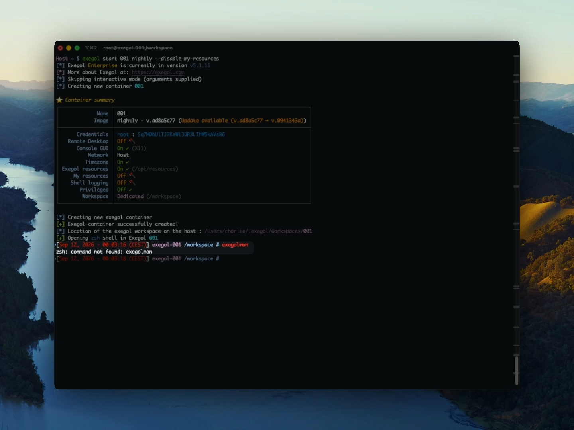Viewport: 574px width, 430px height.
Task: Click the 'Dedicated (/workspace)' workspace value
Action: click(x=149, y=197)
